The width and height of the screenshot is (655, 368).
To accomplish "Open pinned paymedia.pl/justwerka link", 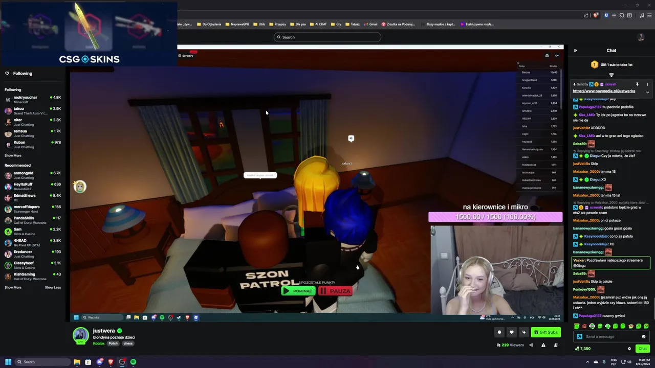I will 604,91.
